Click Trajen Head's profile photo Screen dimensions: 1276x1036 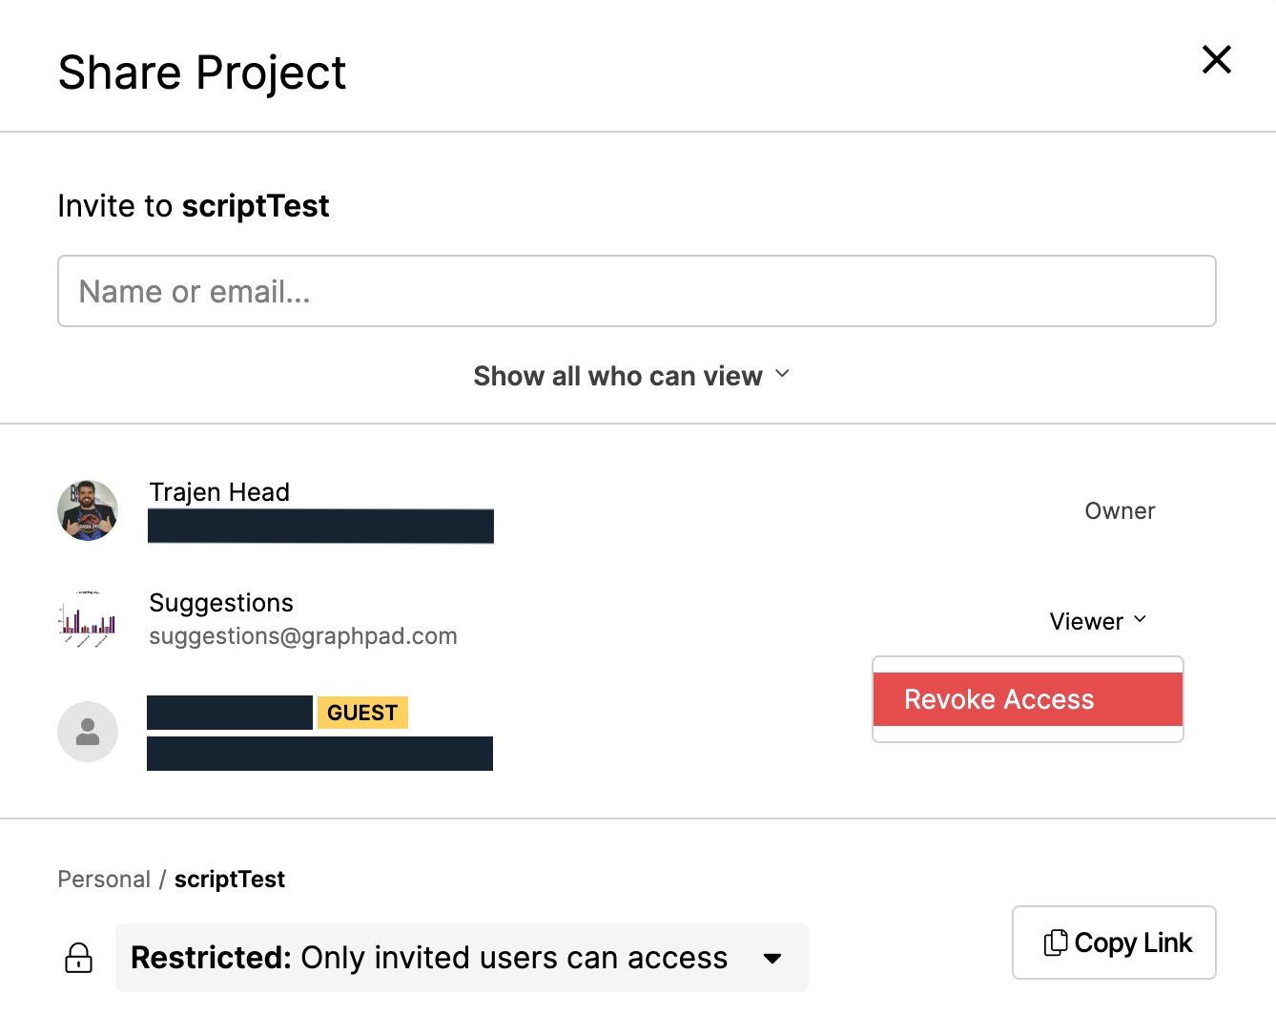point(88,510)
